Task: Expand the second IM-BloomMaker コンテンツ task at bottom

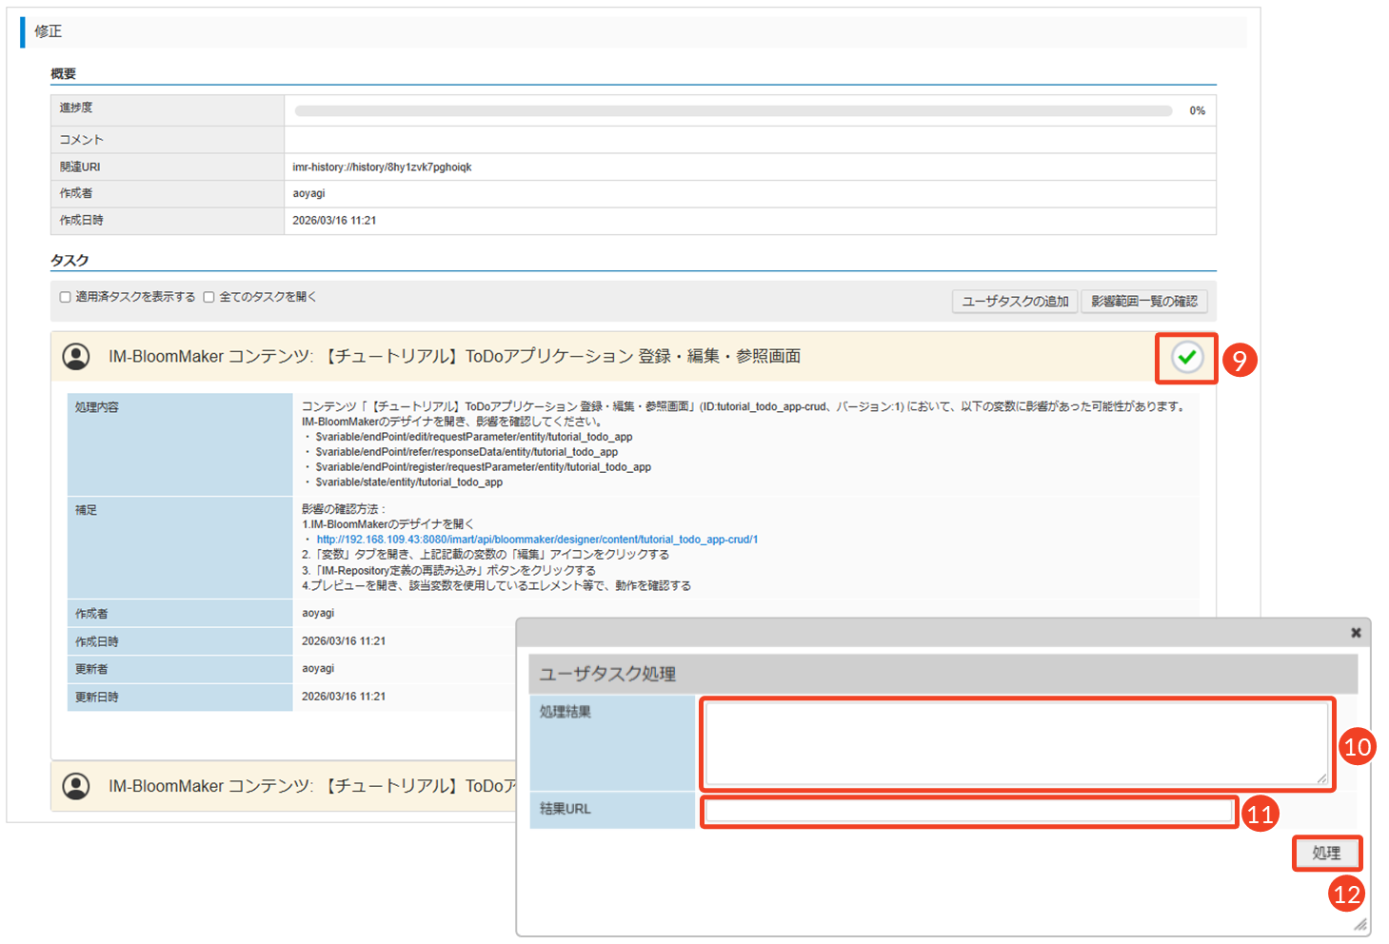Action: click(314, 786)
